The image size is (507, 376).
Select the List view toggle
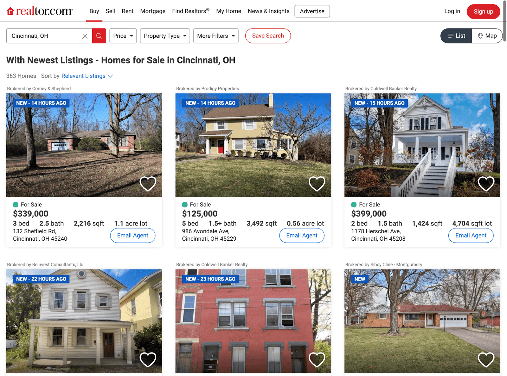click(x=456, y=36)
